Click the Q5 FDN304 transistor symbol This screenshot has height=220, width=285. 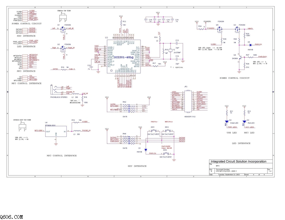pyautogui.click(x=220, y=29)
